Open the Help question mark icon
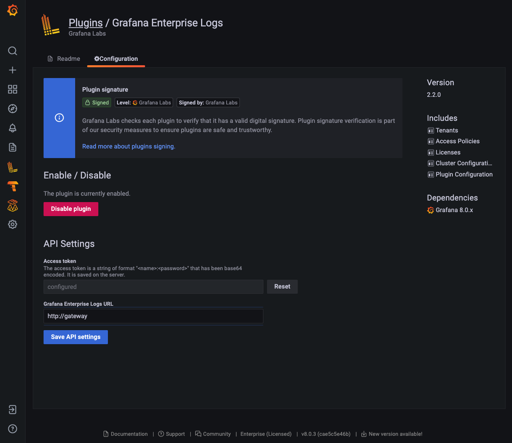Screen dimensions: 512x443 coord(13,429)
